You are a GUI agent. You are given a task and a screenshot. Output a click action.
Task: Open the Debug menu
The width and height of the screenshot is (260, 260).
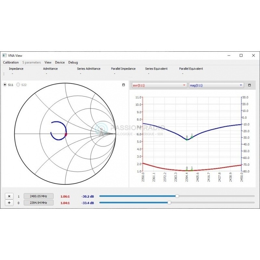coord(73,62)
